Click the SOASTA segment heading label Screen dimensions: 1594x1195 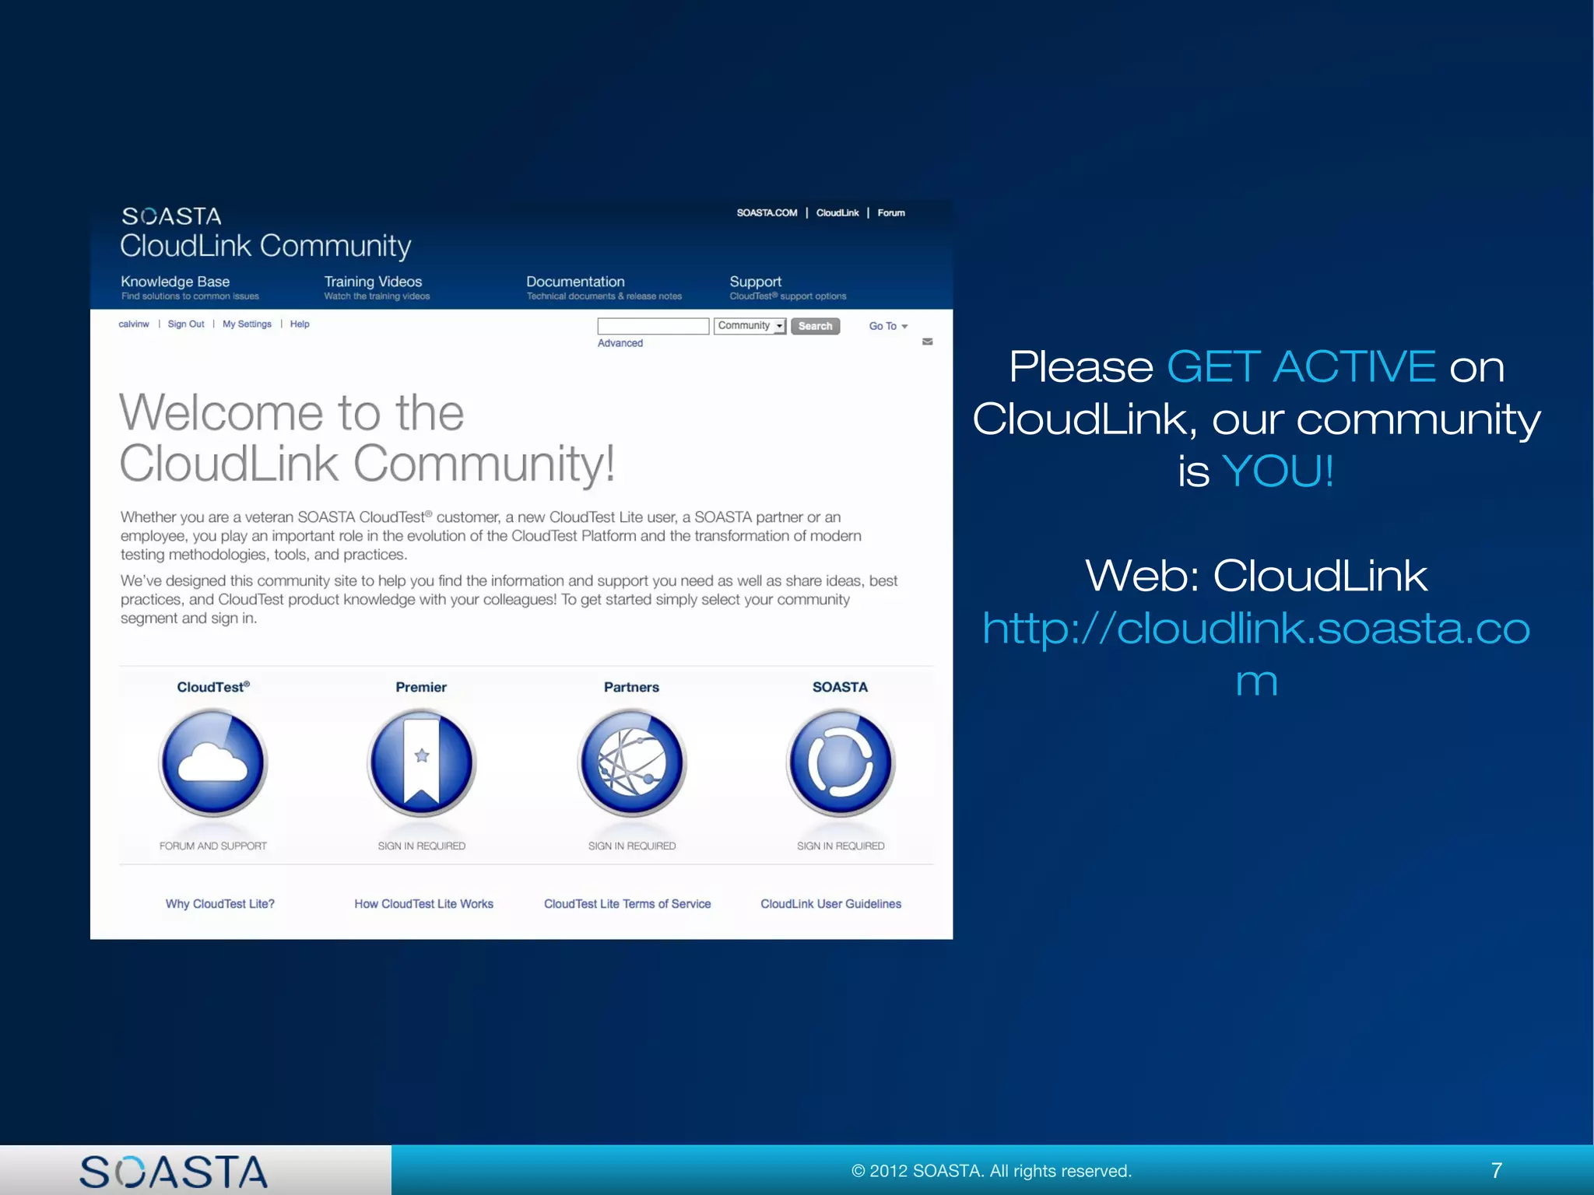click(x=840, y=687)
